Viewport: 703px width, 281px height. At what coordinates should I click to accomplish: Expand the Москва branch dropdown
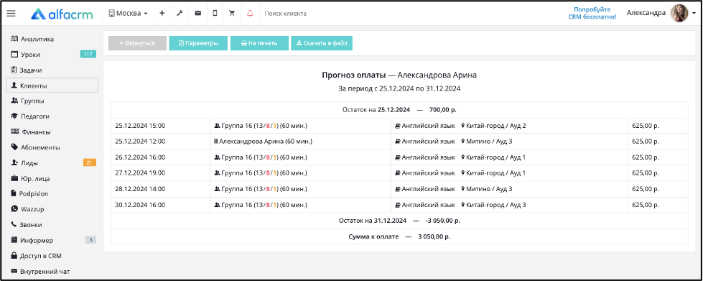point(129,14)
